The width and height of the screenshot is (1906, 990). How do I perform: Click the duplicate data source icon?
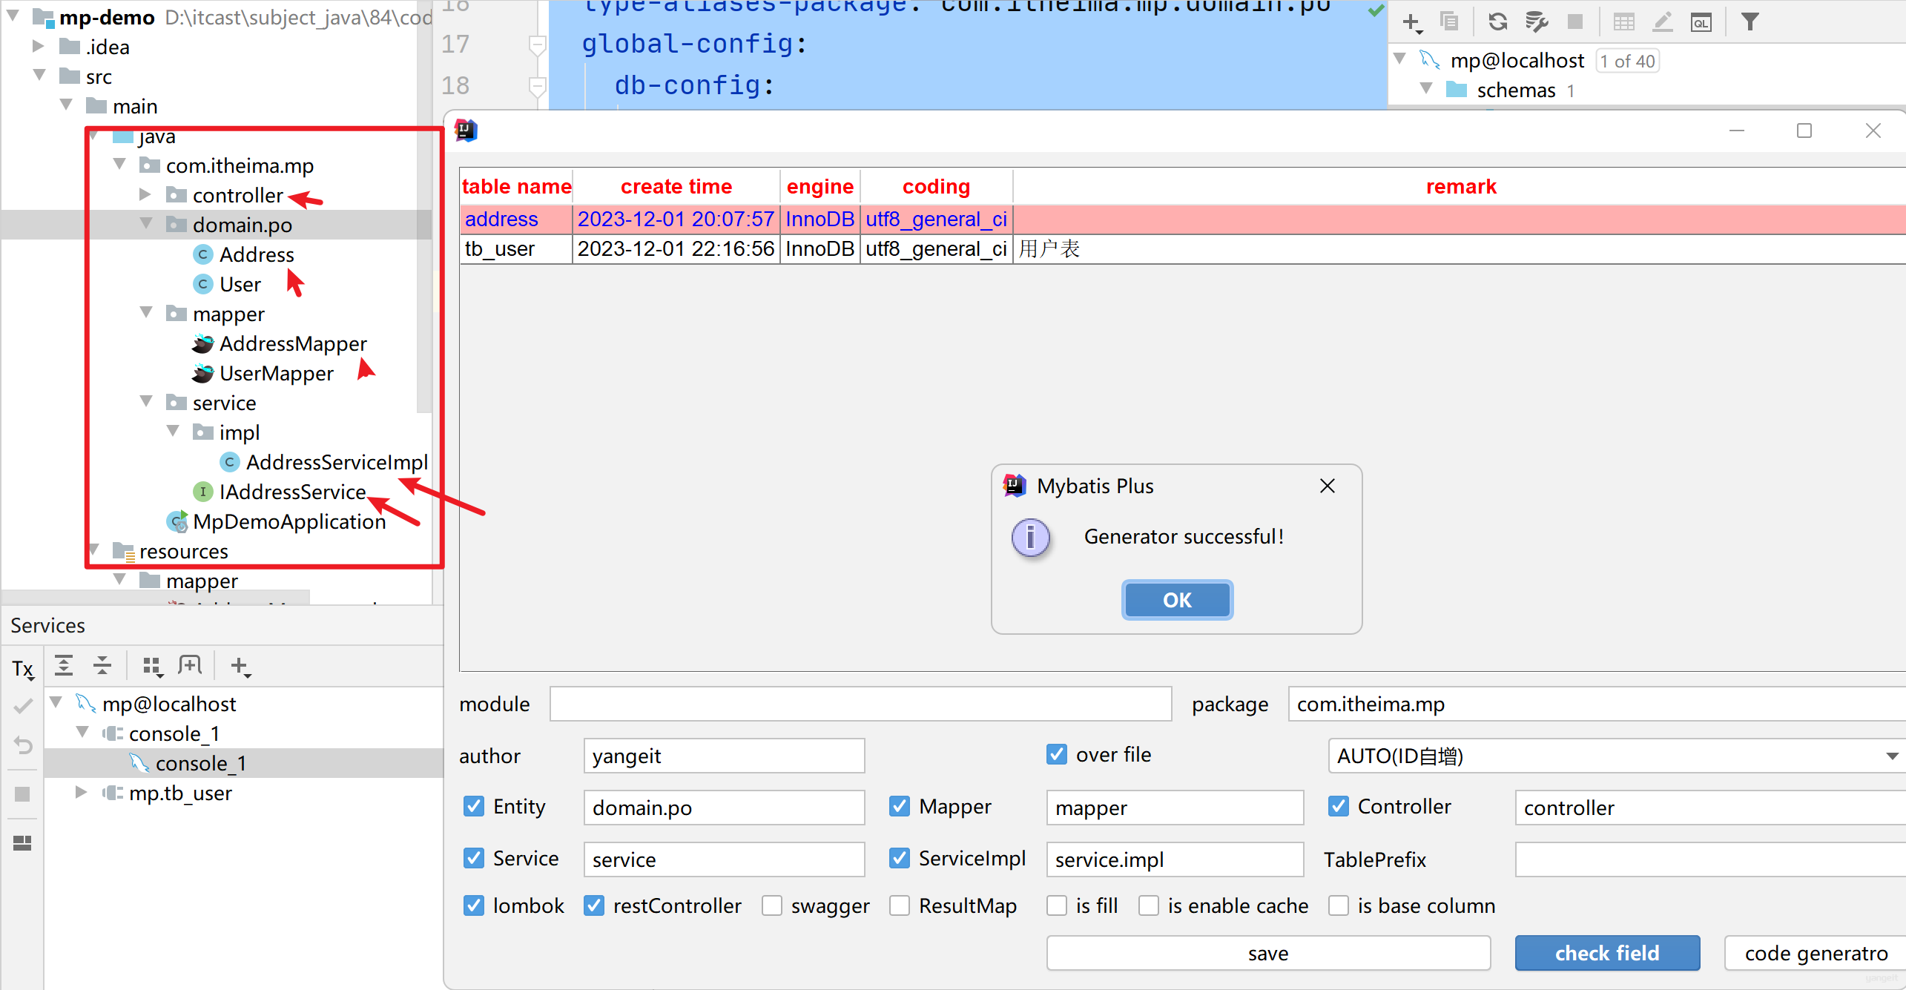(1448, 22)
